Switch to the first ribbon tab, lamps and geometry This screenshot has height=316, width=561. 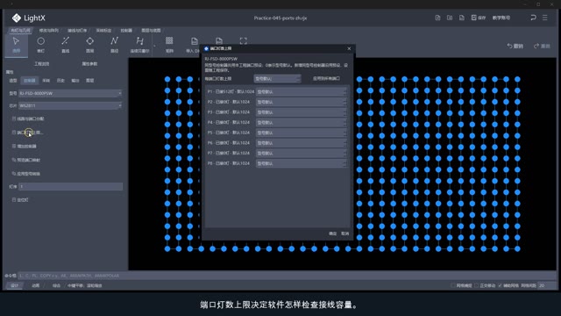(x=20, y=31)
